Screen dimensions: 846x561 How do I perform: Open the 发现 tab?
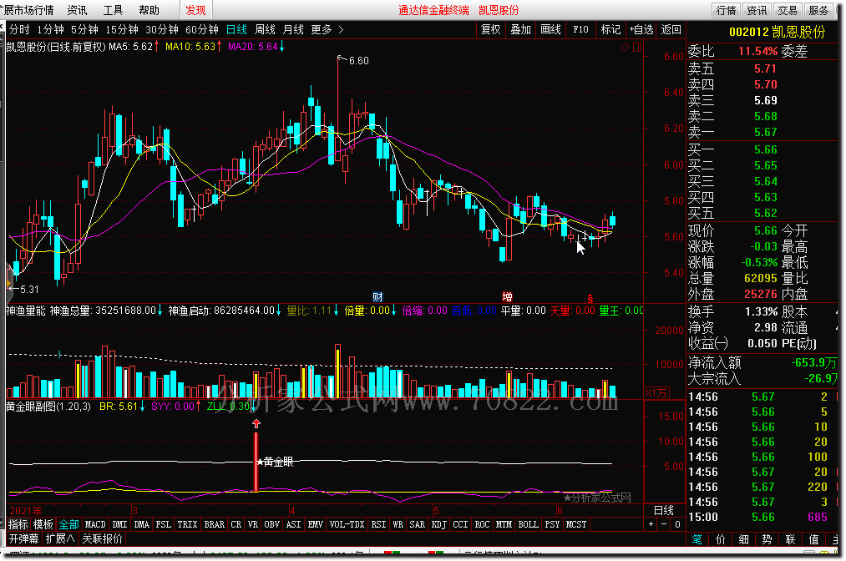point(195,10)
